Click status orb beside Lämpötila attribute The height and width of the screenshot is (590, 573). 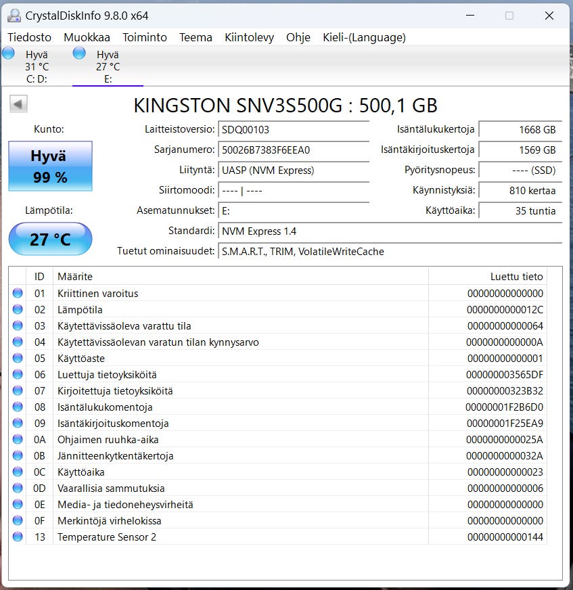18,310
